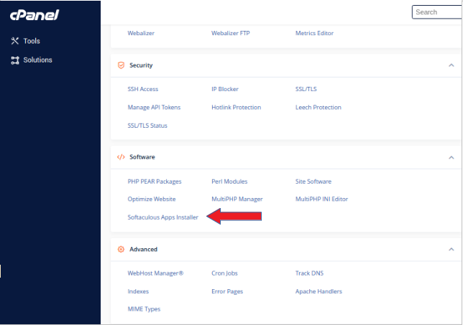This screenshot has width=463, height=325.
Task: Open Webalizer link
Action: point(141,33)
